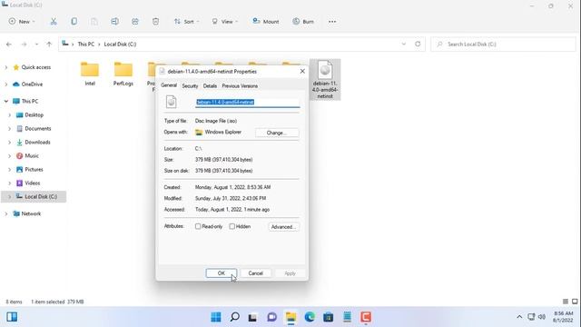Open Windows Start menu on taskbar
The width and height of the screenshot is (581, 327).
216,317
